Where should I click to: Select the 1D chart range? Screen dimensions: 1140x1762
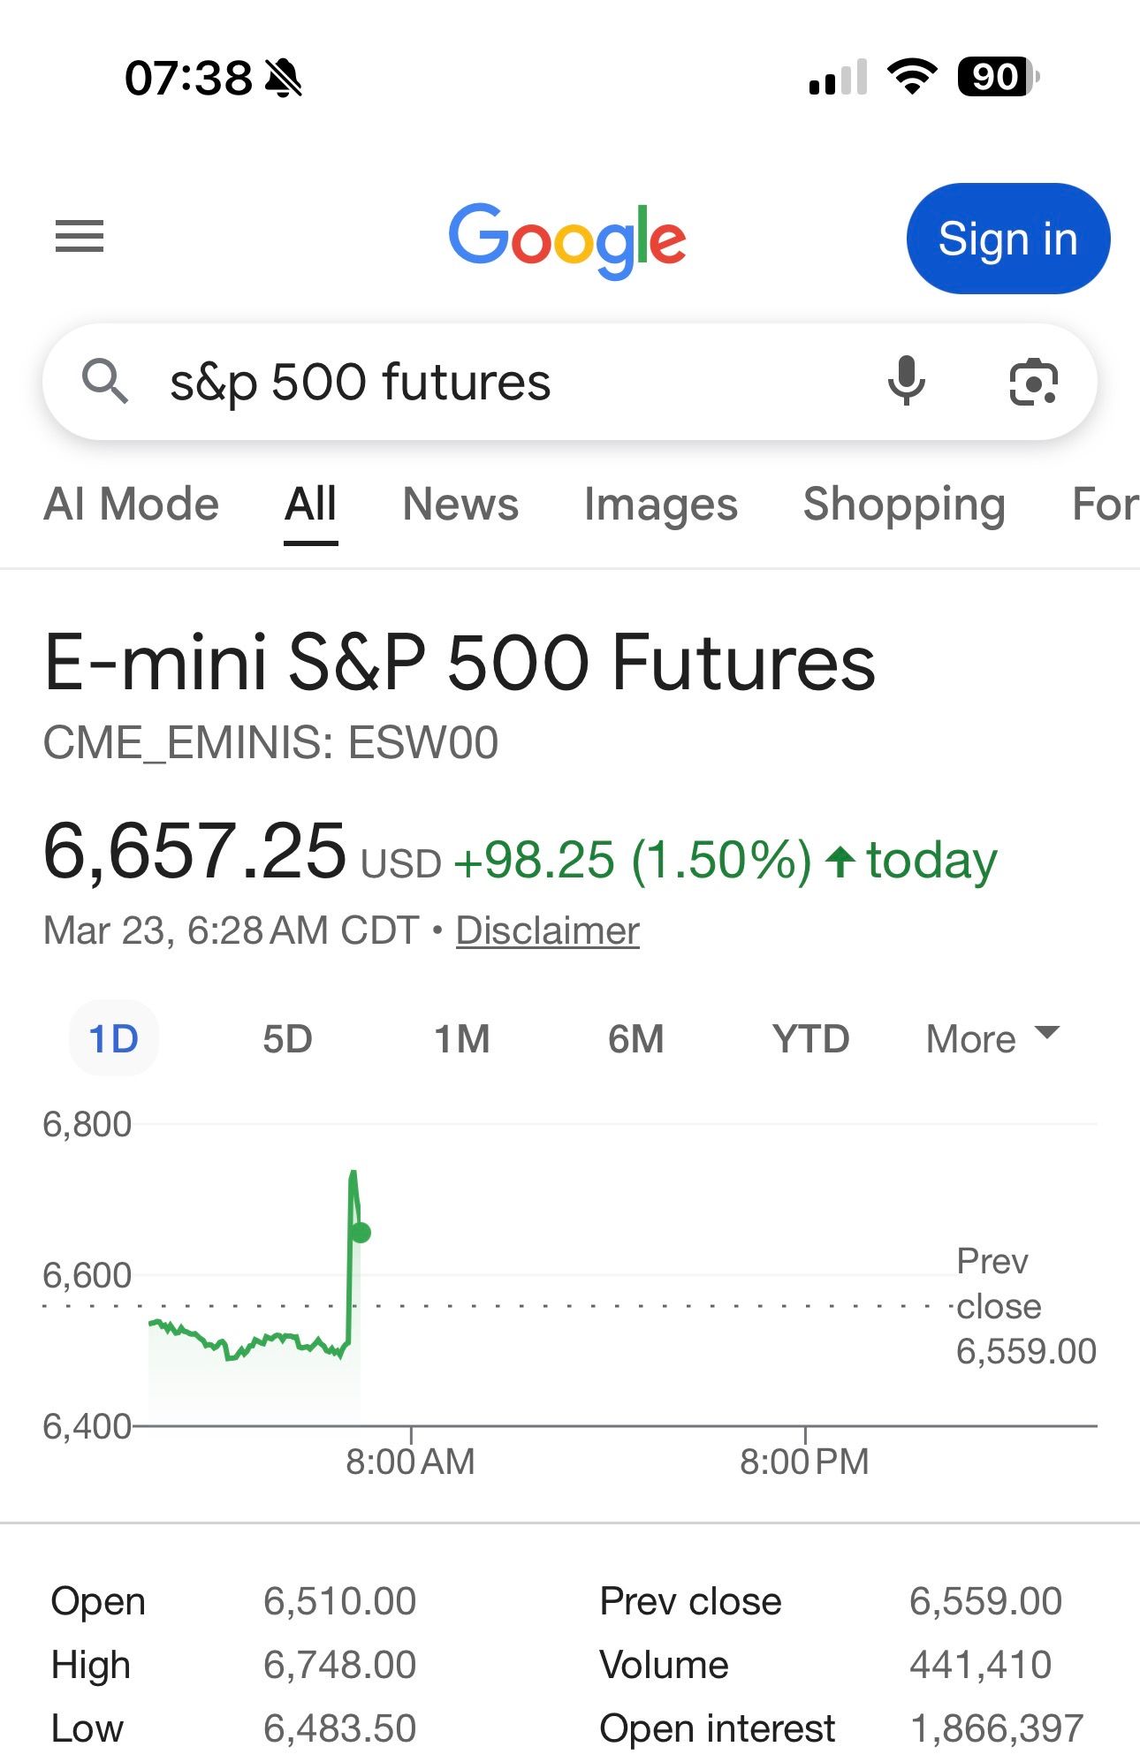click(114, 1038)
